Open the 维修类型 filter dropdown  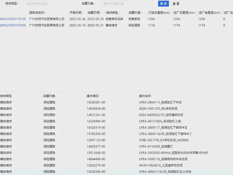(x=51, y=4)
